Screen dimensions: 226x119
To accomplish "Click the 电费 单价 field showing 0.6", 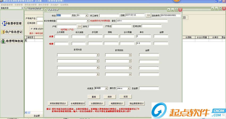I will [x=144, y=43].
